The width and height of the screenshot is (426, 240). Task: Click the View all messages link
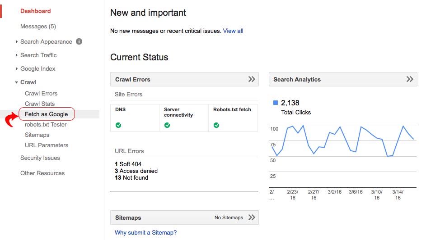233,31
